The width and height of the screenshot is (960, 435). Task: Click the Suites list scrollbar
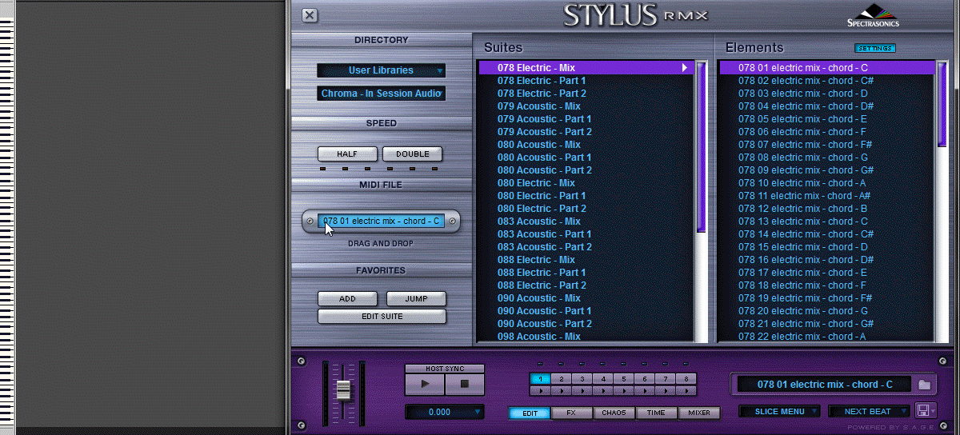click(x=702, y=147)
